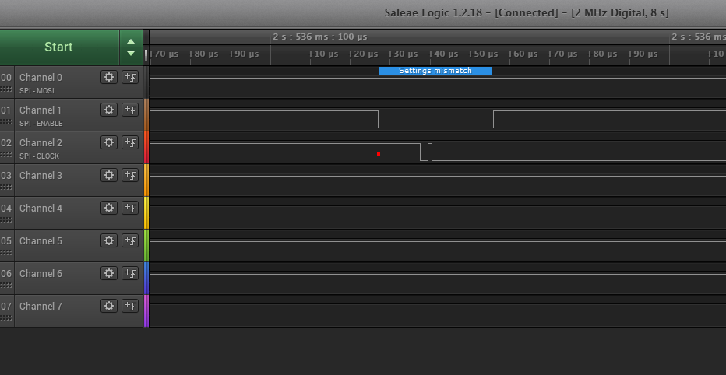Open Channel 6 settings gear
Viewport: 726px width, 375px height.
point(109,273)
